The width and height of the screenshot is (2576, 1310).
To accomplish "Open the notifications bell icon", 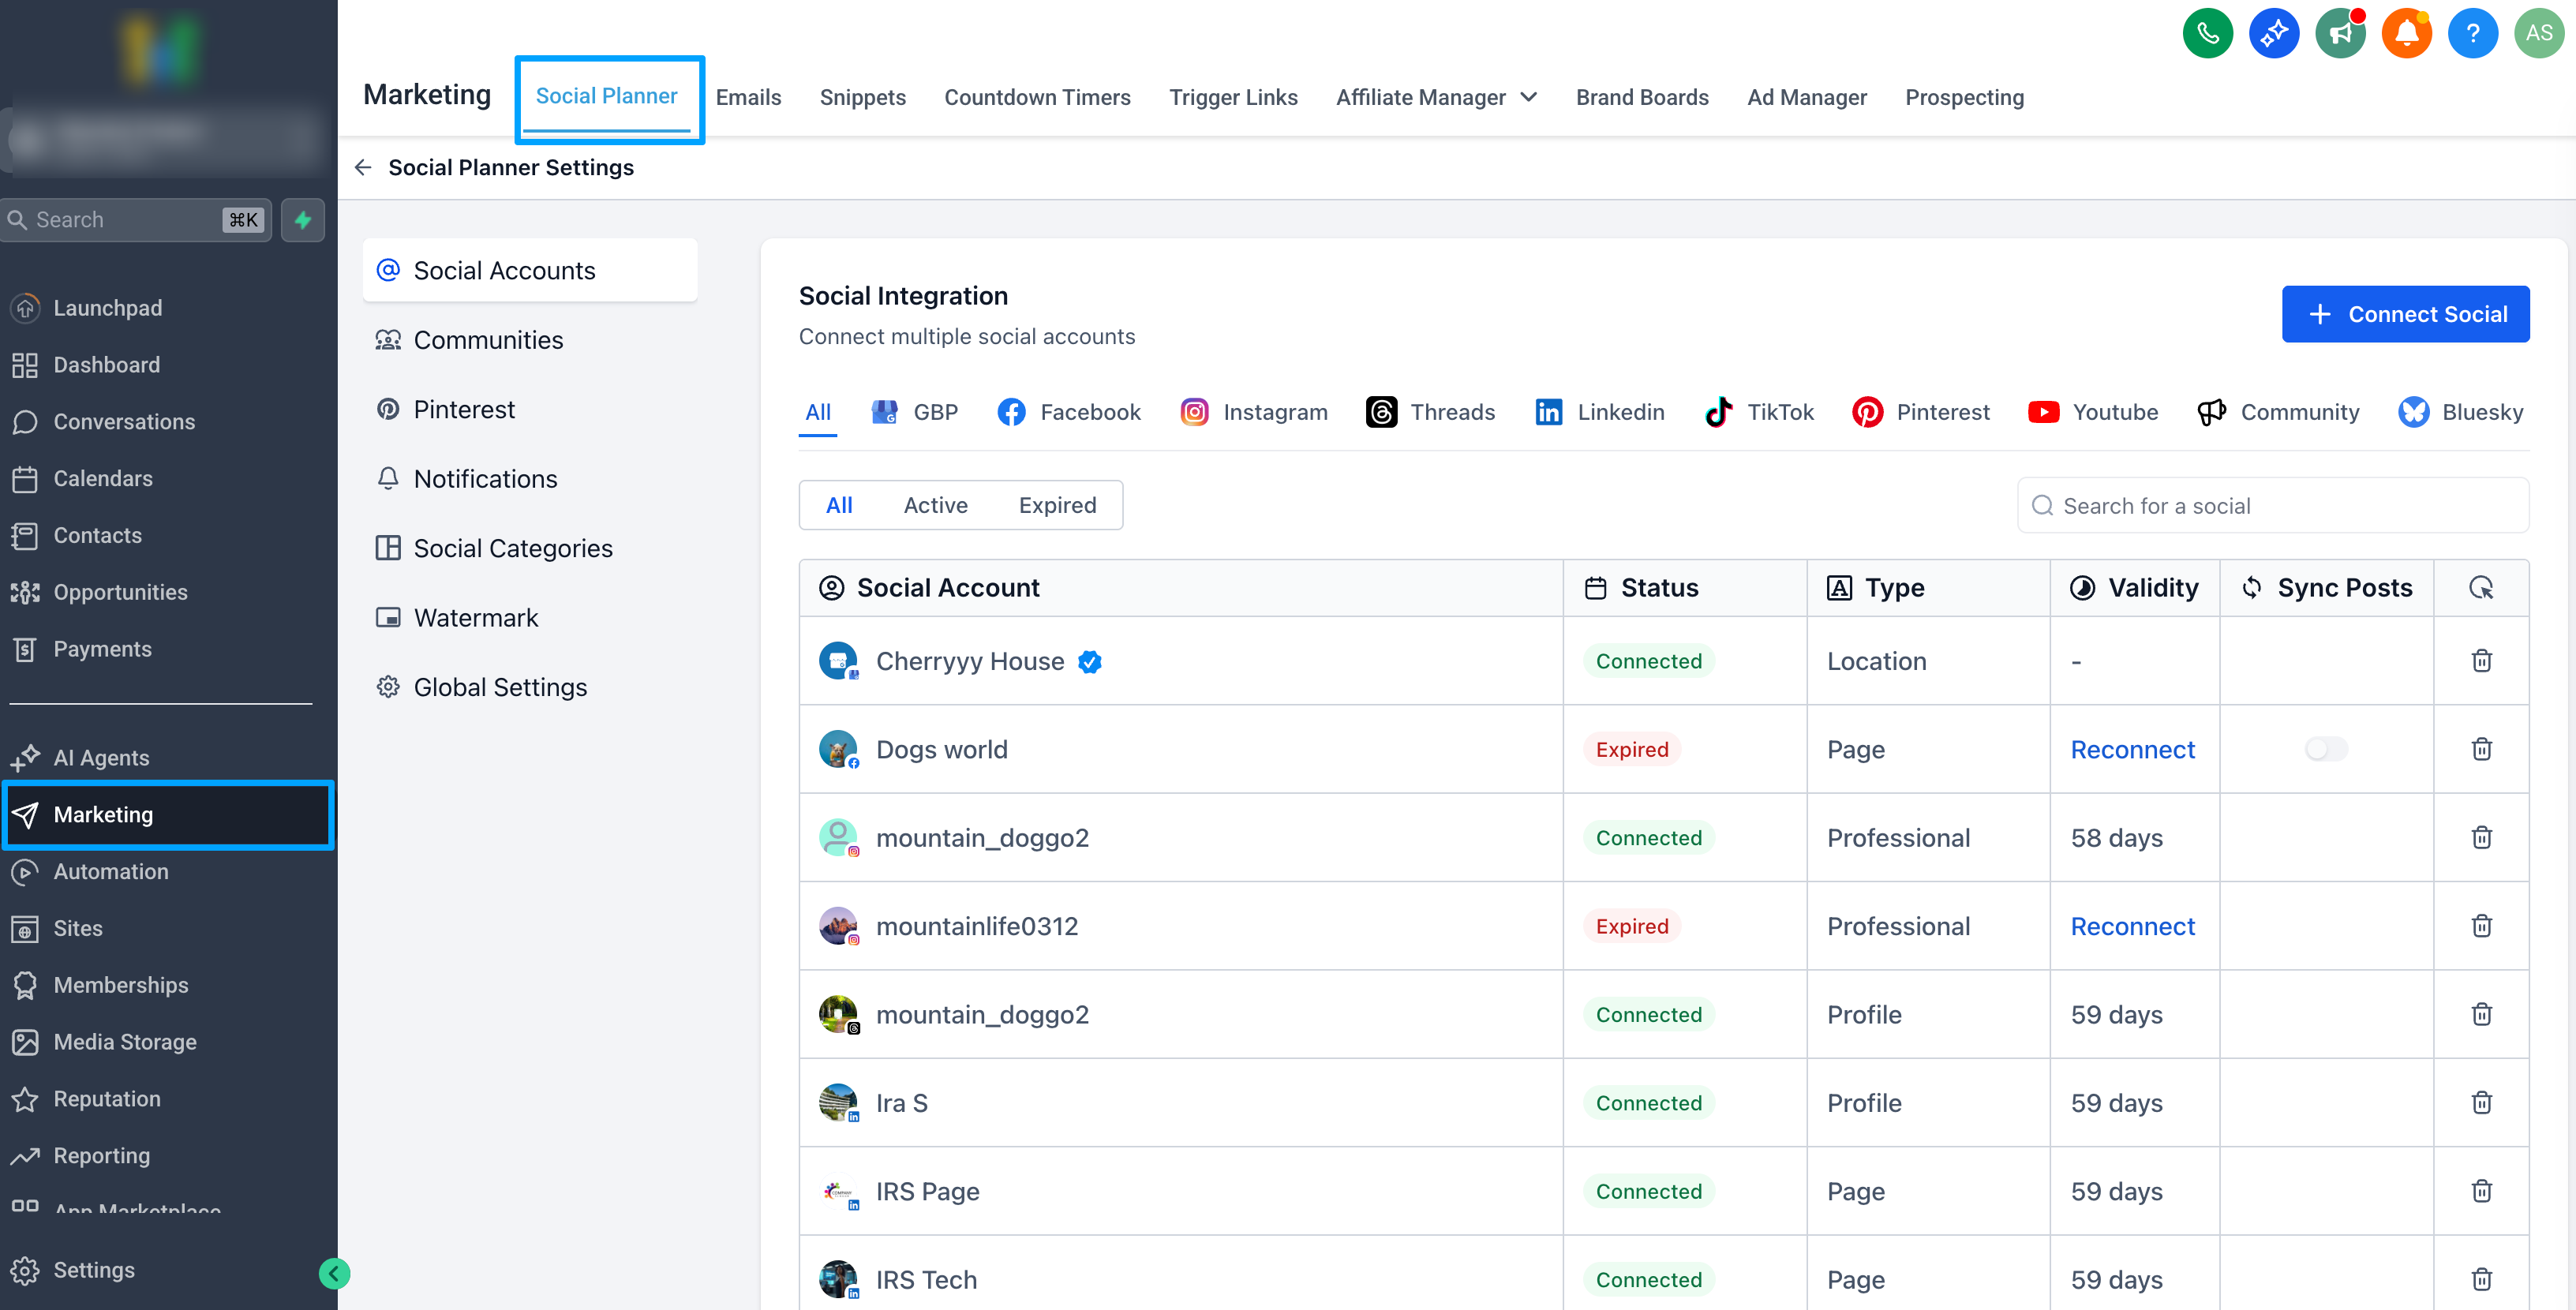I will (x=2406, y=33).
